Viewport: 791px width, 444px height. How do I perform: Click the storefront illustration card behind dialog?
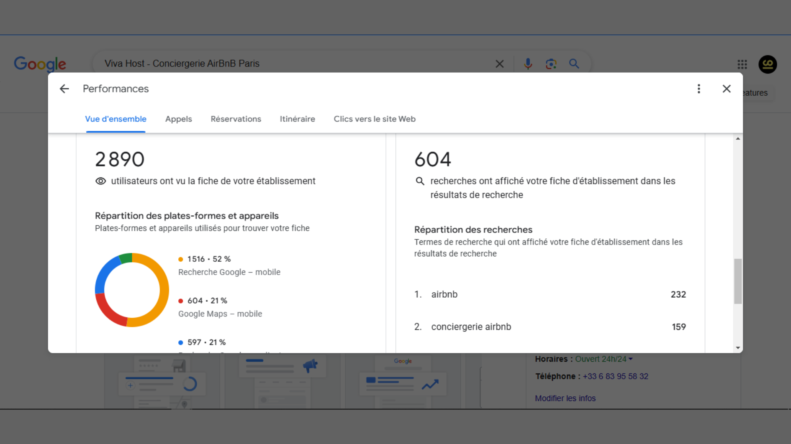tap(162, 381)
